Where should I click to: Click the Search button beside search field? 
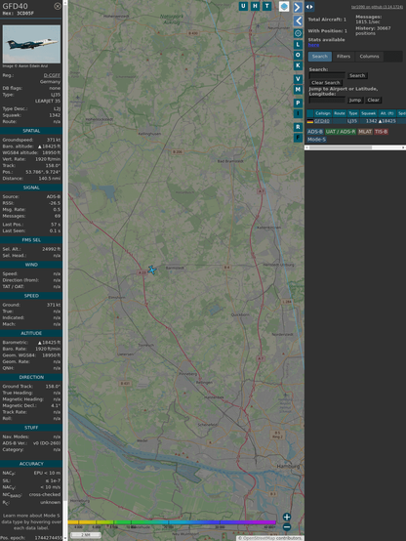357,75
